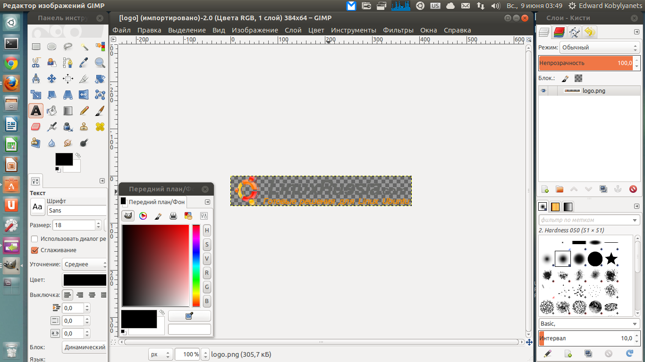Open the 'Блок' Динамический dropdown
Viewport: 645px width, 362px height.
click(x=85, y=347)
